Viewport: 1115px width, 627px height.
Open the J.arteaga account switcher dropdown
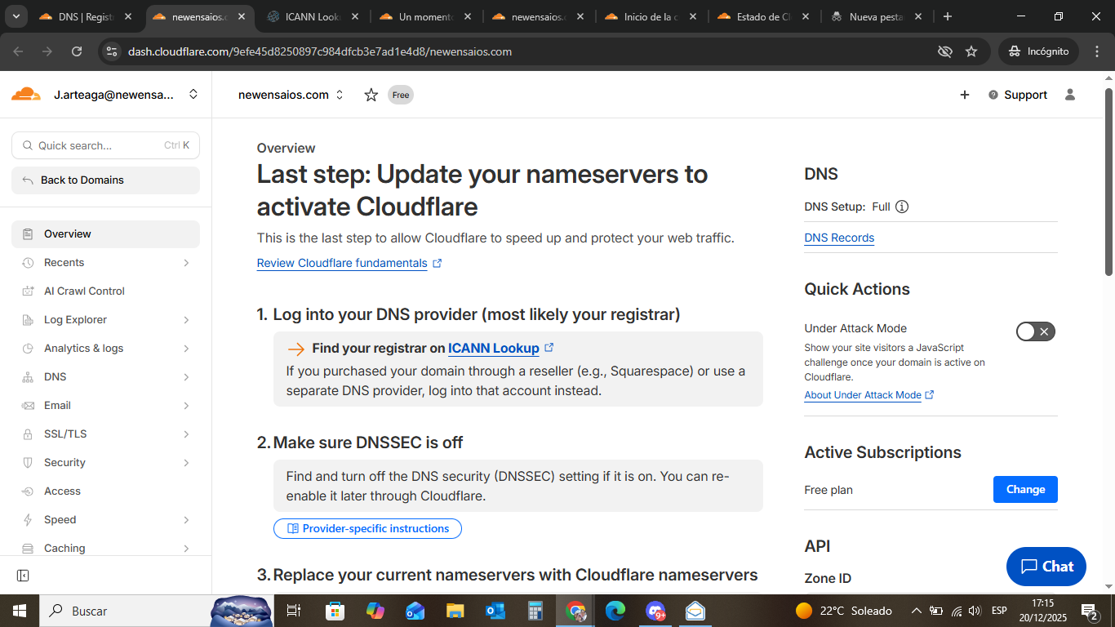(193, 95)
